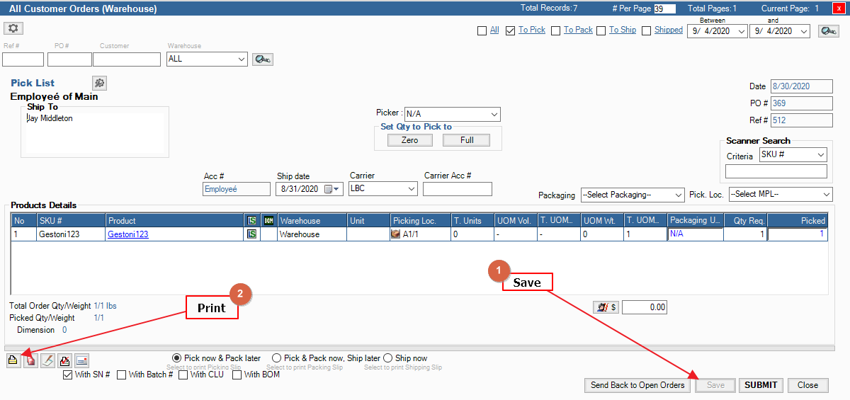Open the Gestoni123 product link

click(127, 234)
